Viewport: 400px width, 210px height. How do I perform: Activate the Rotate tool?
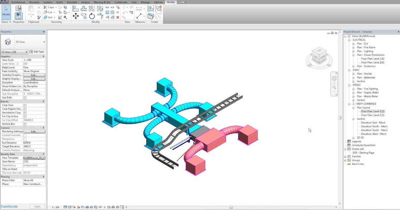point(92,16)
